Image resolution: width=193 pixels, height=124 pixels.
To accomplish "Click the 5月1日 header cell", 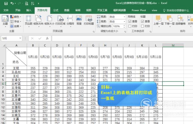I will (x=33, y=57).
